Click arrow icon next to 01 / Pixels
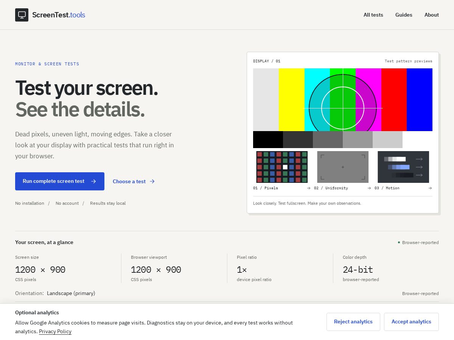The height and width of the screenshot is (340, 454). (309, 188)
